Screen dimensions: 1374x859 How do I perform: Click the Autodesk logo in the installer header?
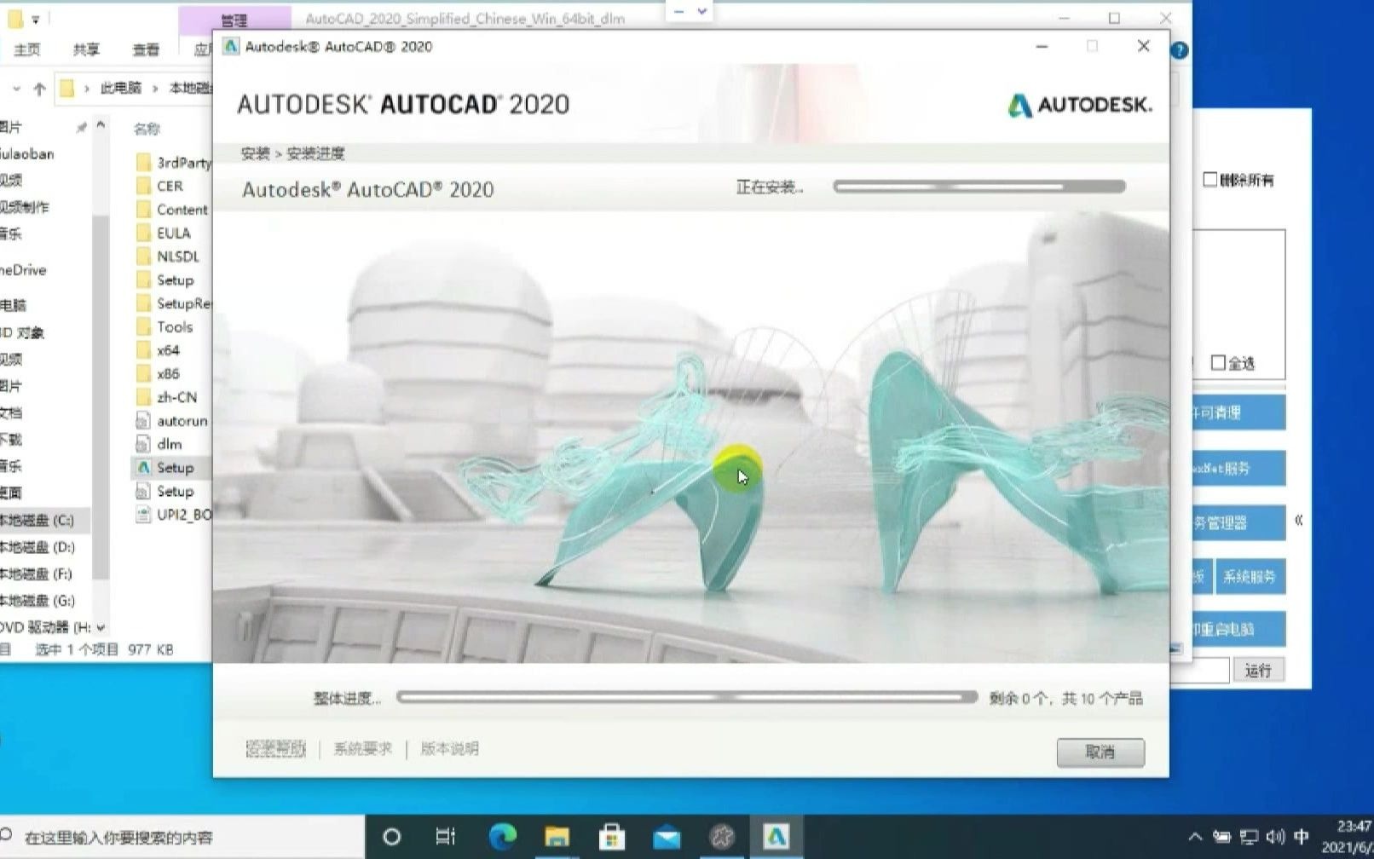[x=1079, y=105]
